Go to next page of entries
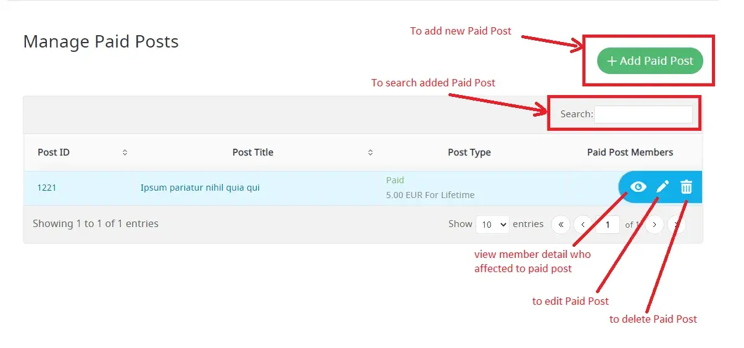The height and width of the screenshot is (348, 744). [655, 225]
